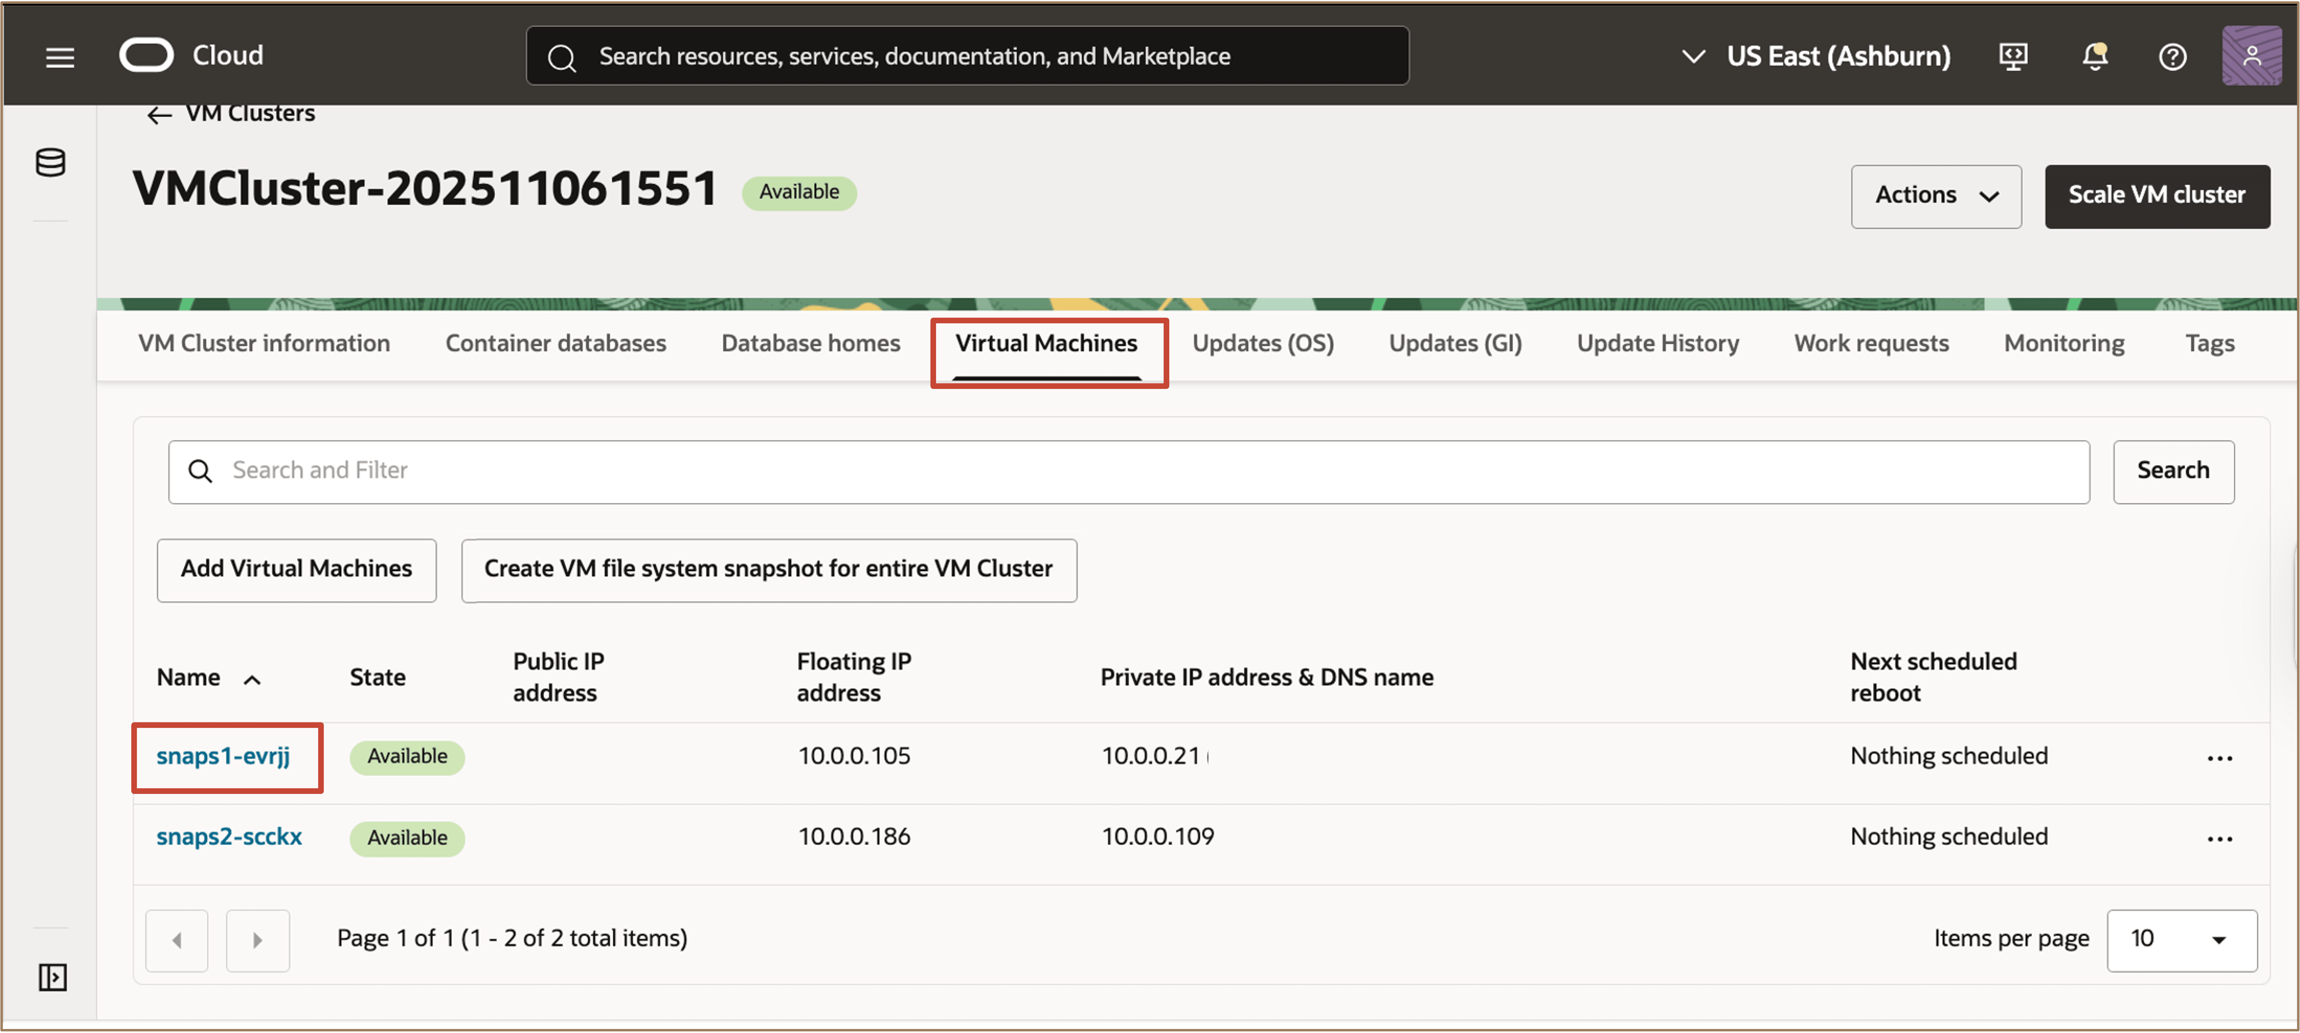Click the back arrow to VM Clusters
Screen dimensions: 2300x1033
(x=159, y=114)
